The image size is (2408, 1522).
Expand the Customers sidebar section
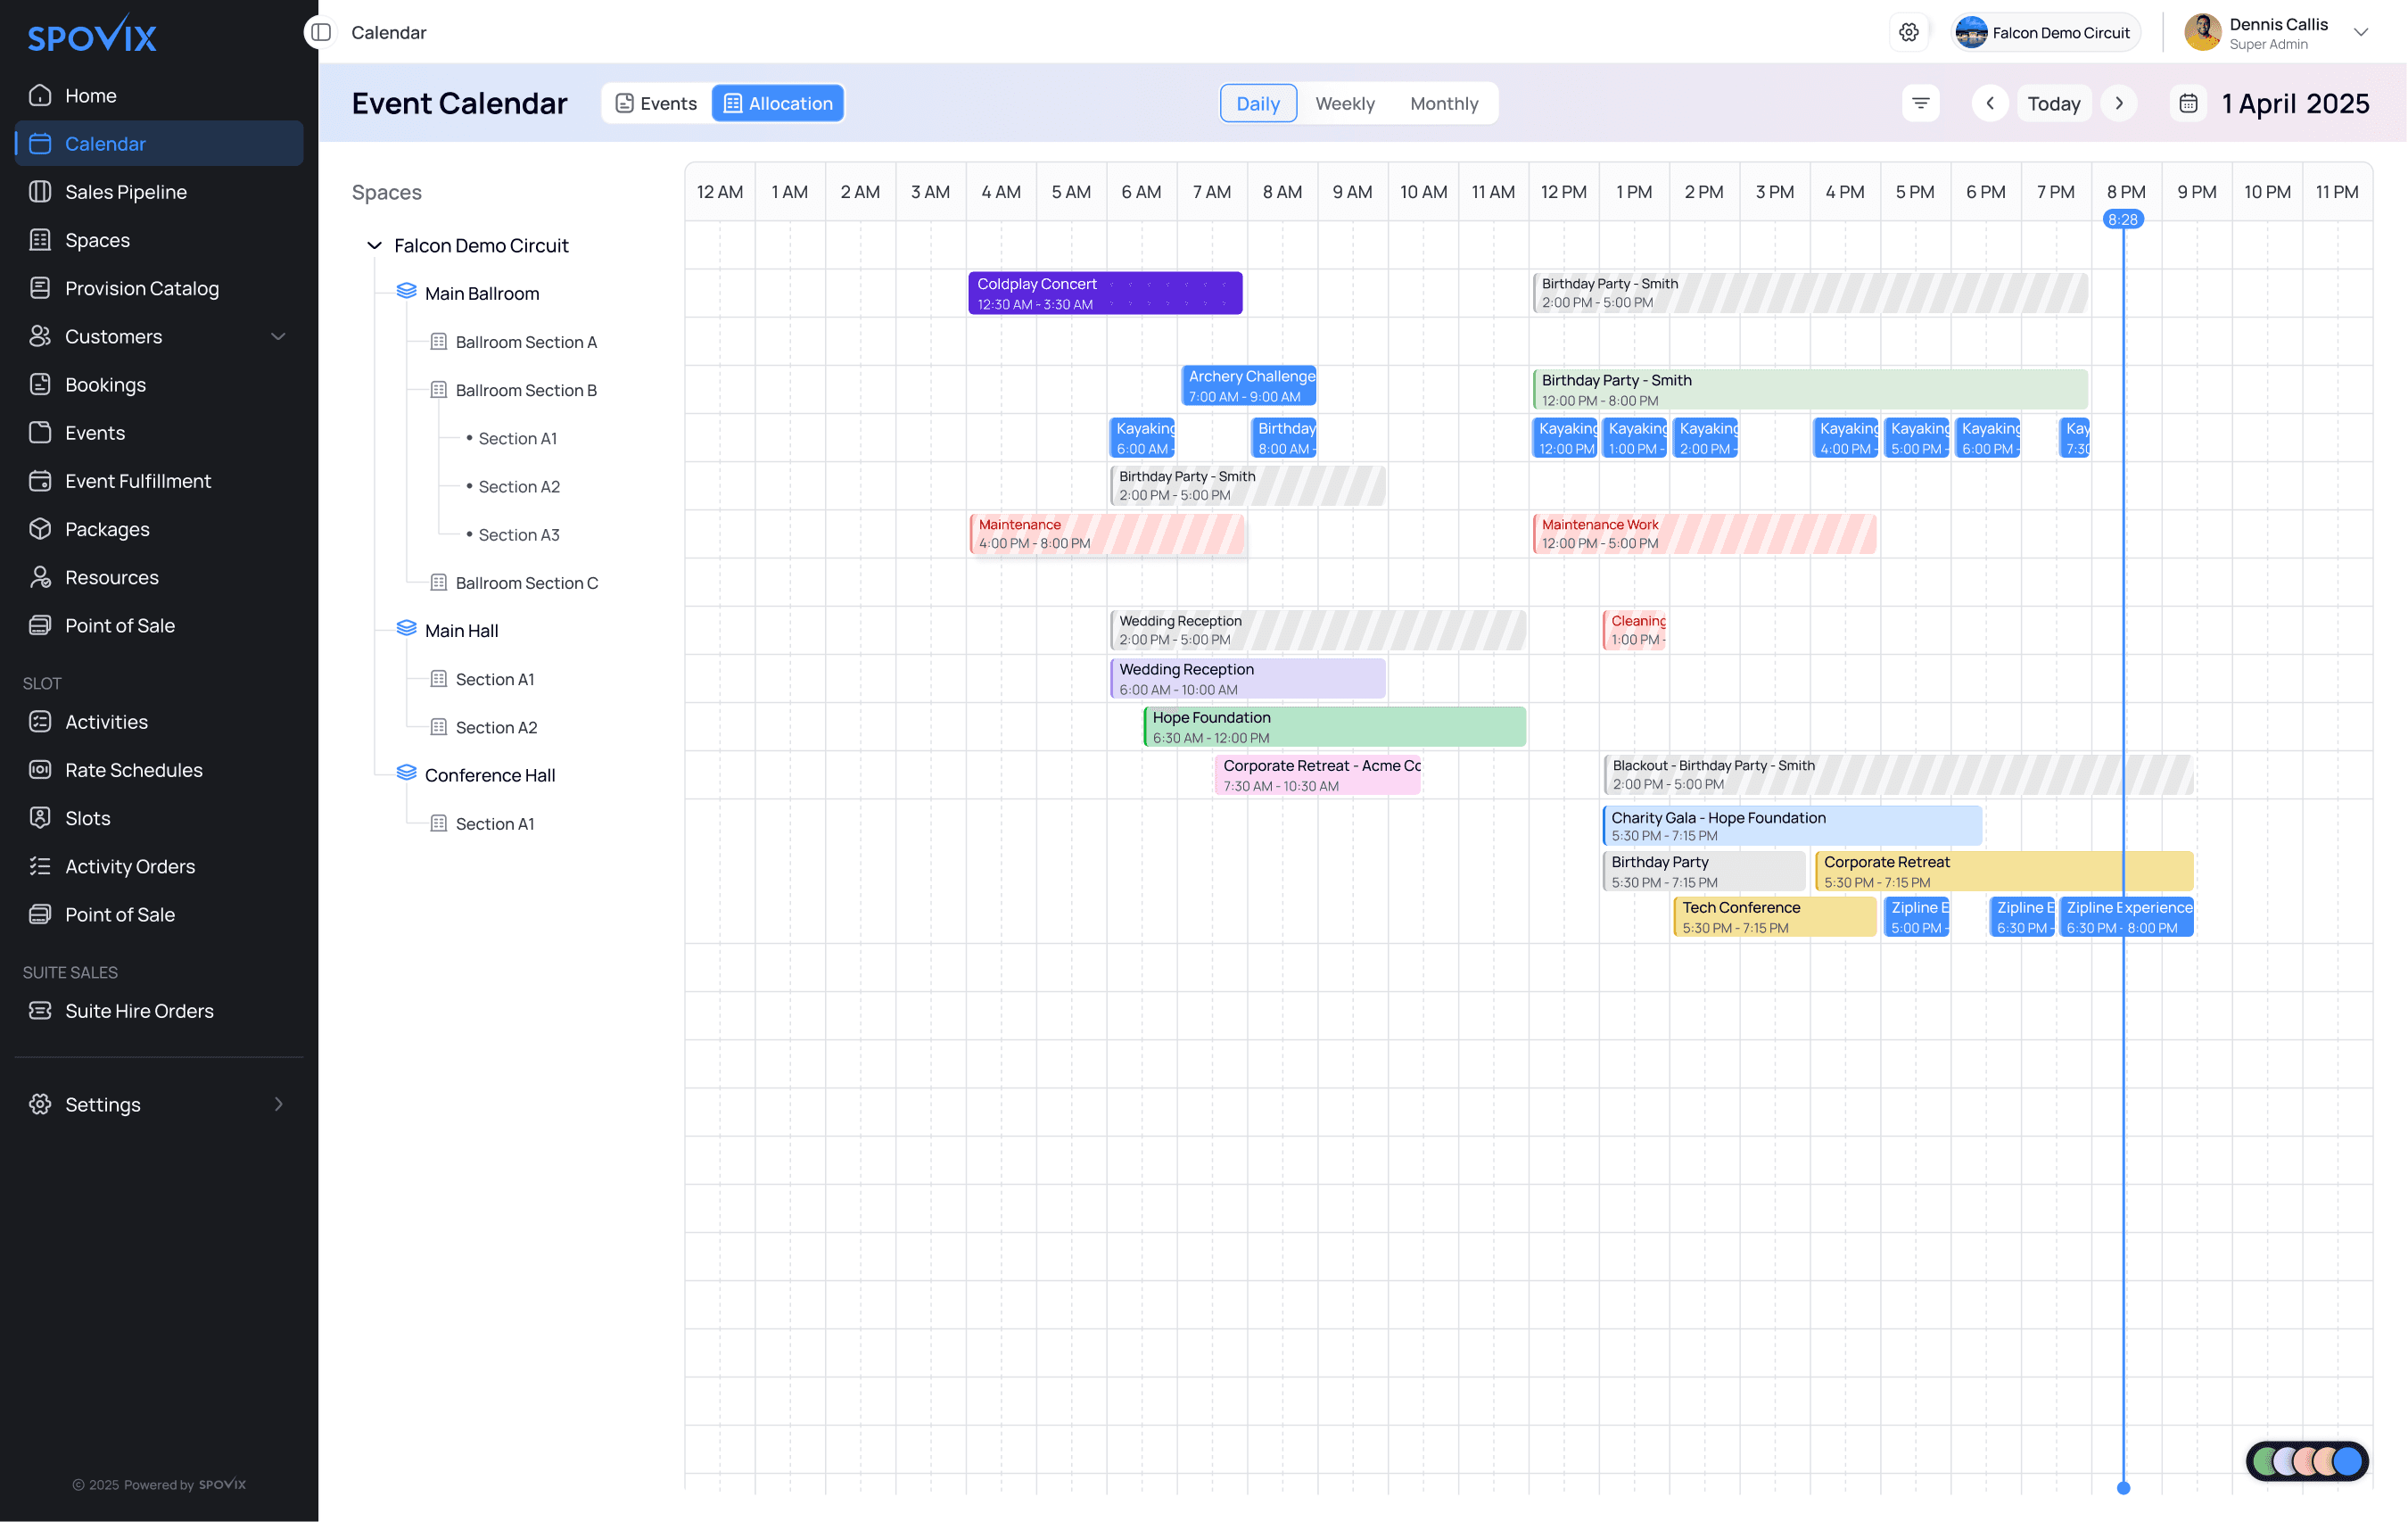pos(278,336)
